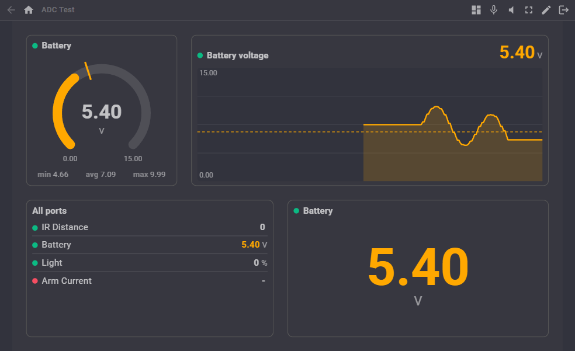
Task: Click the orange needle marker on gauge
Action: coord(88,71)
